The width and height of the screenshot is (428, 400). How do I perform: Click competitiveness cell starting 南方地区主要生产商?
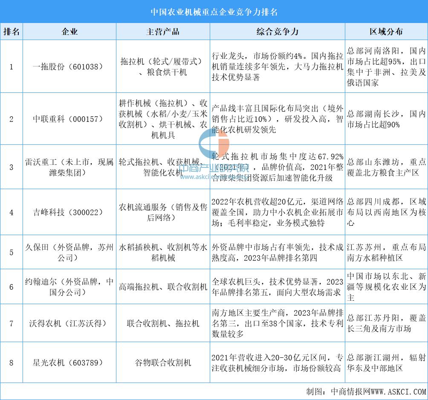[278, 323]
